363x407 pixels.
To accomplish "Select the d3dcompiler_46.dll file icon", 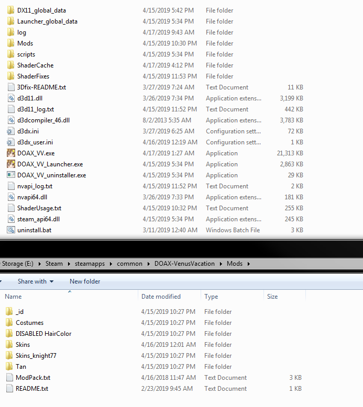I will click(x=10, y=120).
